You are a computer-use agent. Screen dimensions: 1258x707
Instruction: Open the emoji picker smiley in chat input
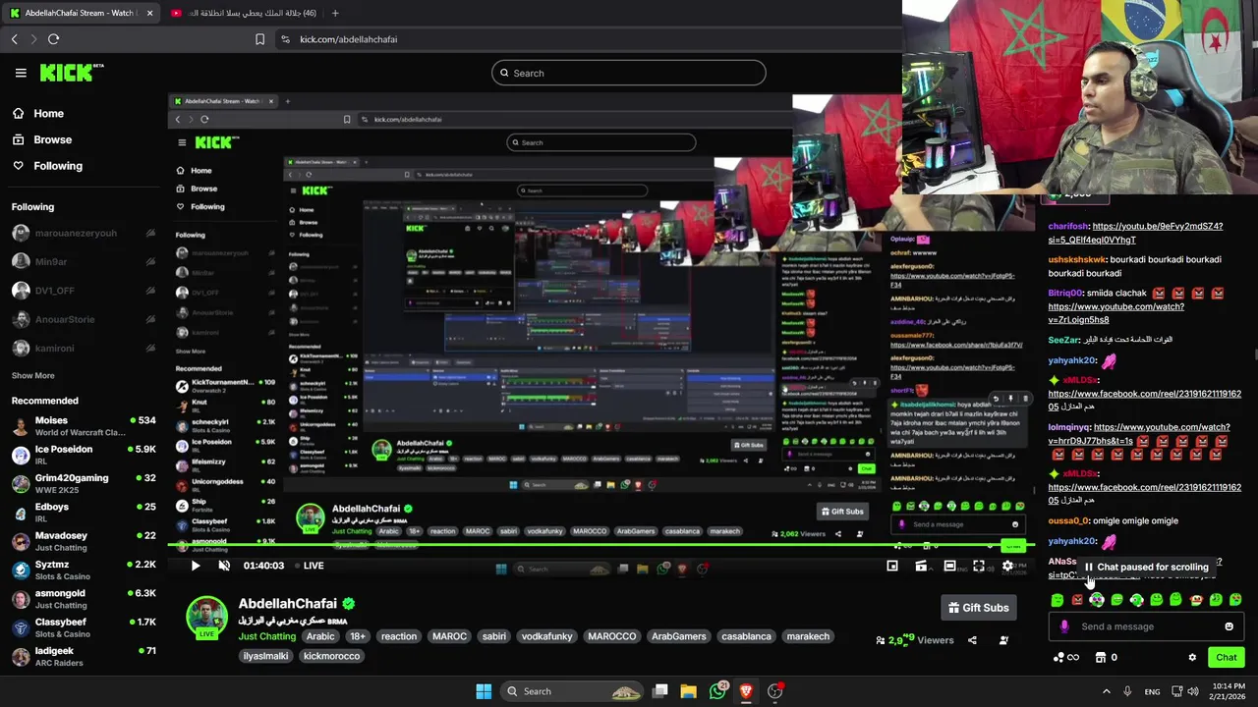click(1229, 626)
